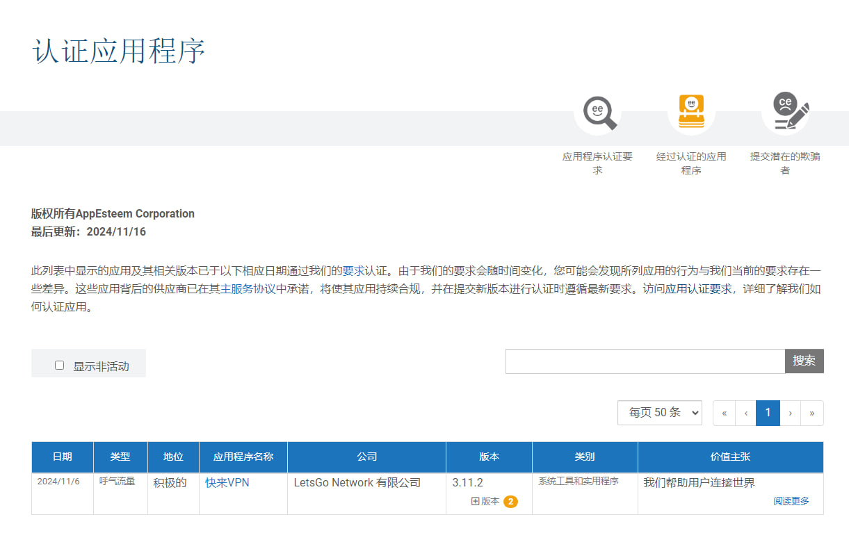Select page 1 in pagination
This screenshot has width=849, height=533.
coord(768,413)
